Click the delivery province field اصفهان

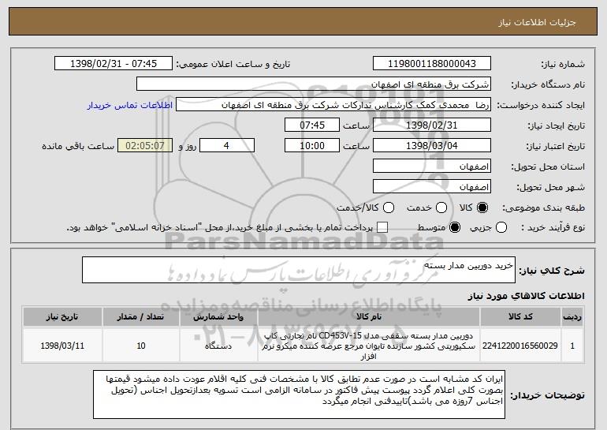[432, 166]
